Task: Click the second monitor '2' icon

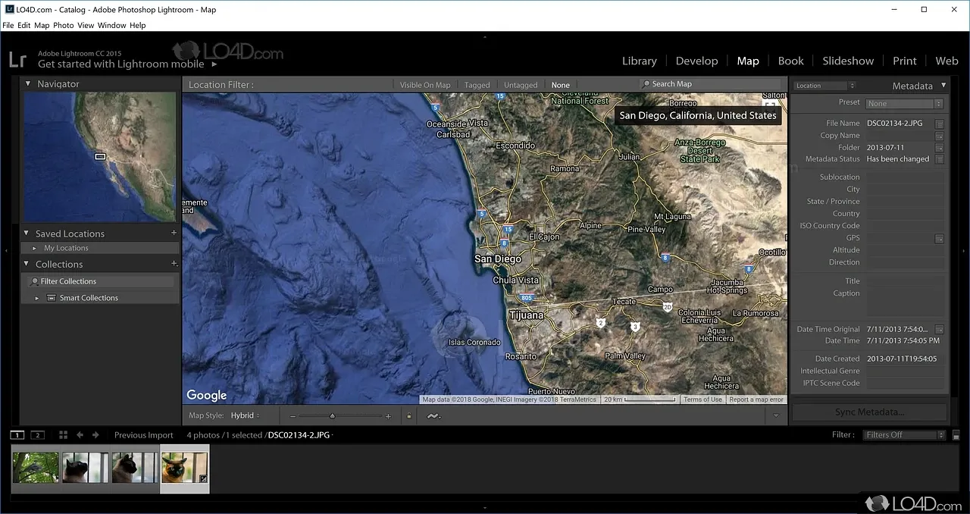Action: (x=37, y=435)
